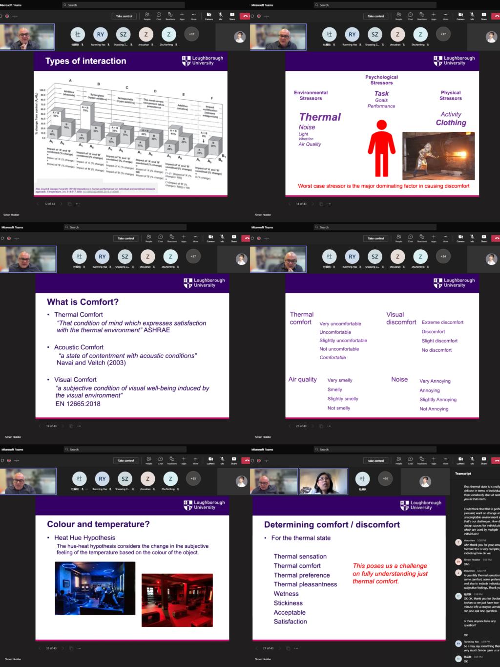The height and width of the screenshot is (667, 500).
Task: Click 'Transcript' panel heading
Action: tap(463, 473)
